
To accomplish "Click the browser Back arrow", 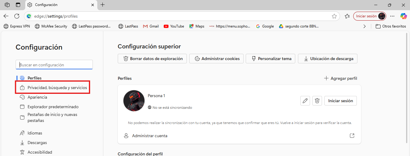I will [6, 16].
